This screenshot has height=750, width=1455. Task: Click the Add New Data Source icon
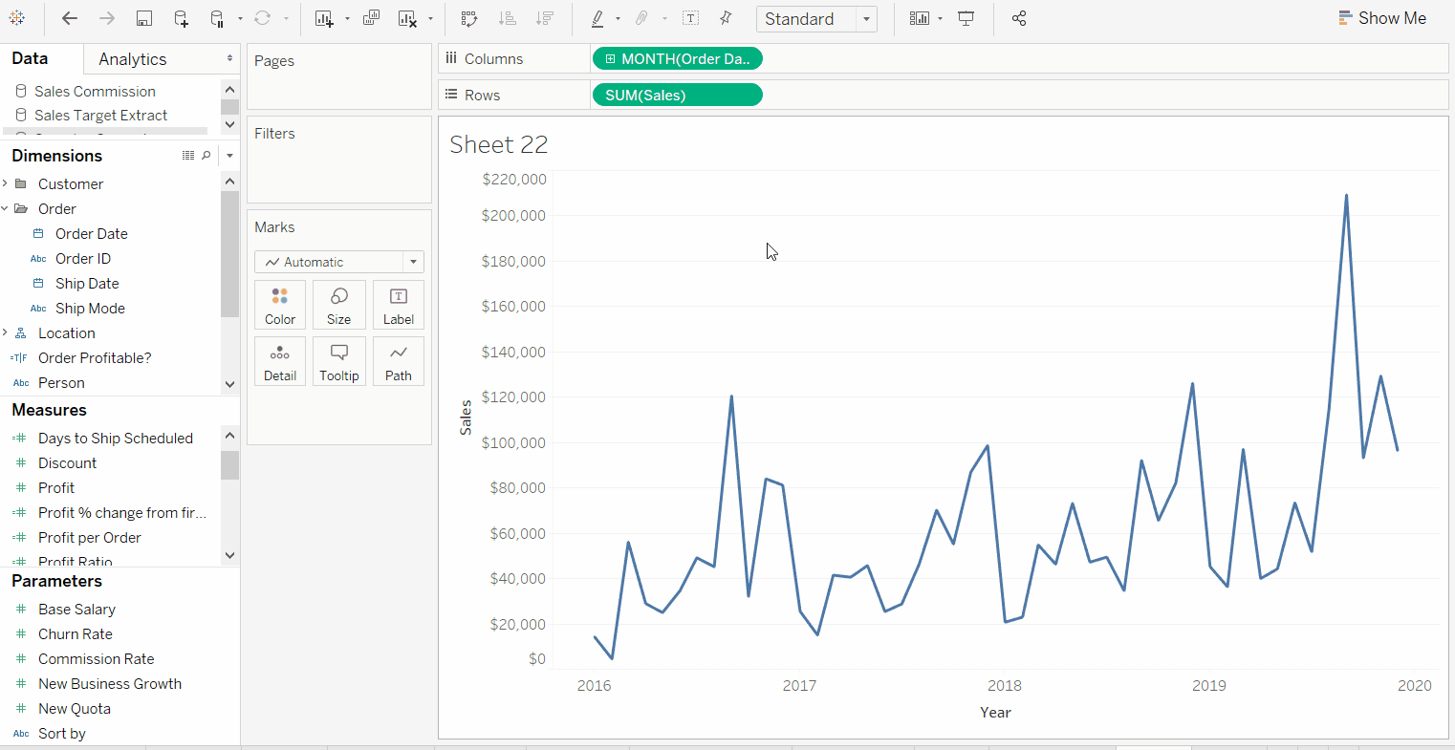(x=181, y=18)
